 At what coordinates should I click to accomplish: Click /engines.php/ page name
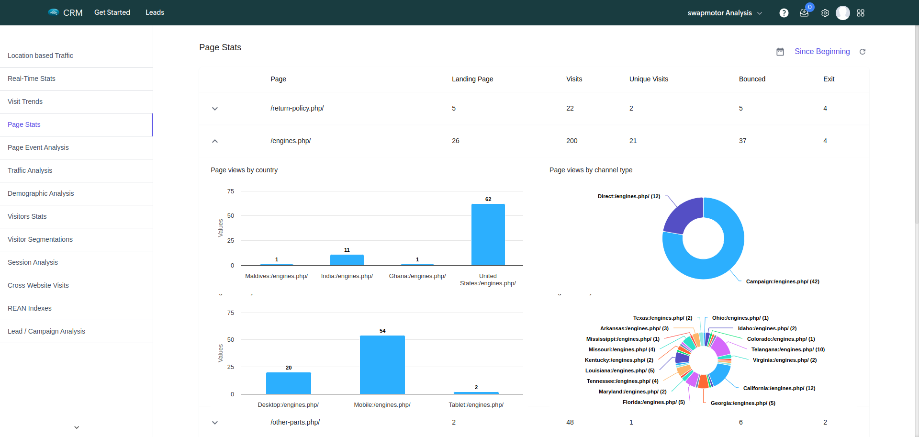[x=291, y=141]
